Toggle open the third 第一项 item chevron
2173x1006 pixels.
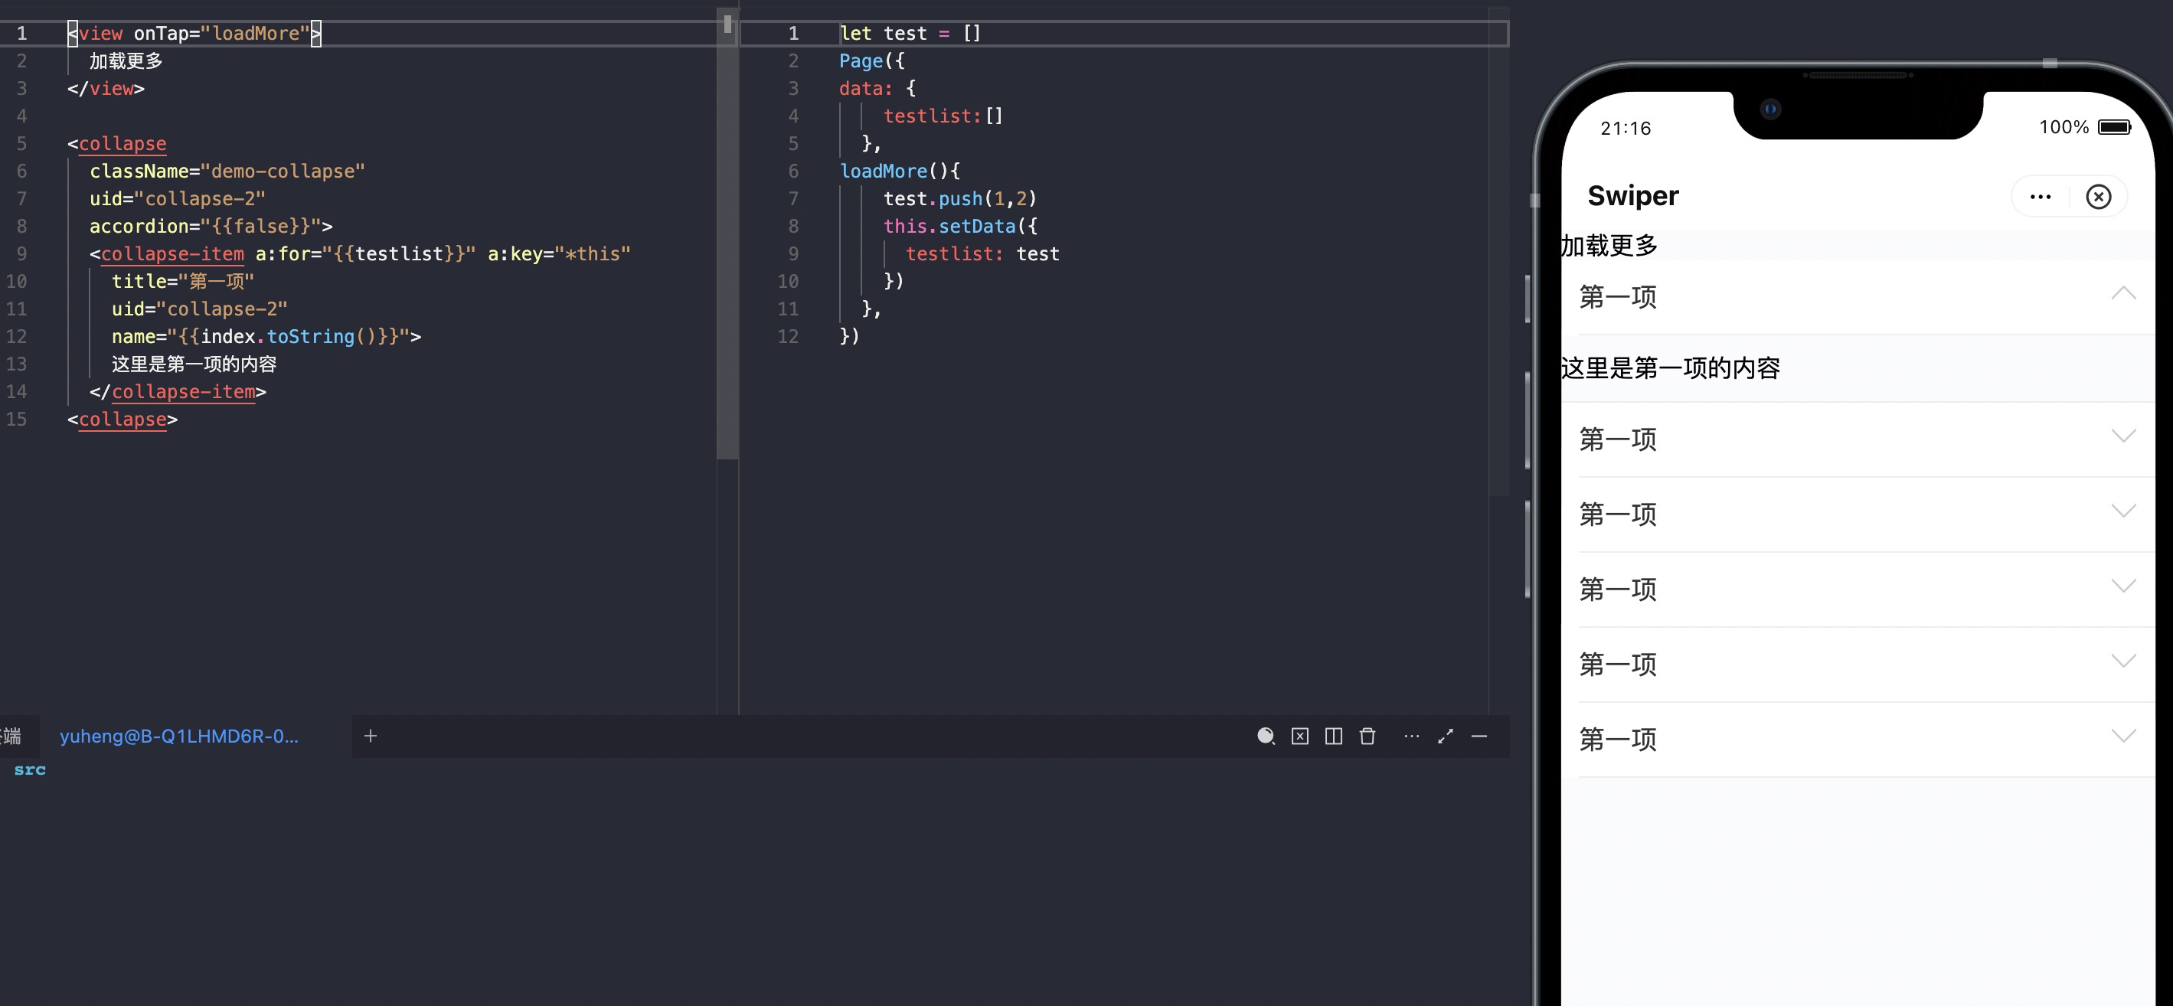[x=2123, y=510]
